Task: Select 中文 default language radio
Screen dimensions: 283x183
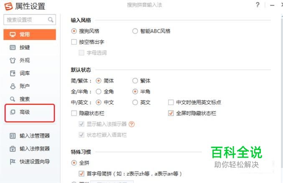Action: [x=99, y=103]
